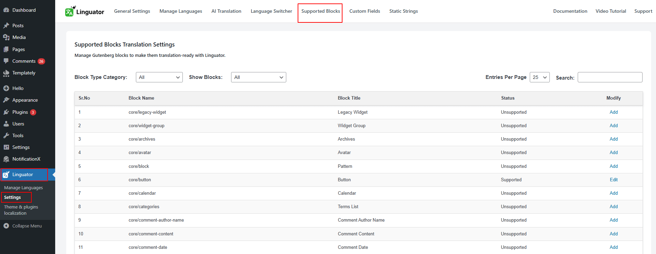Click the Comments count badge 26
The height and width of the screenshot is (254, 656).
click(x=41, y=61)
